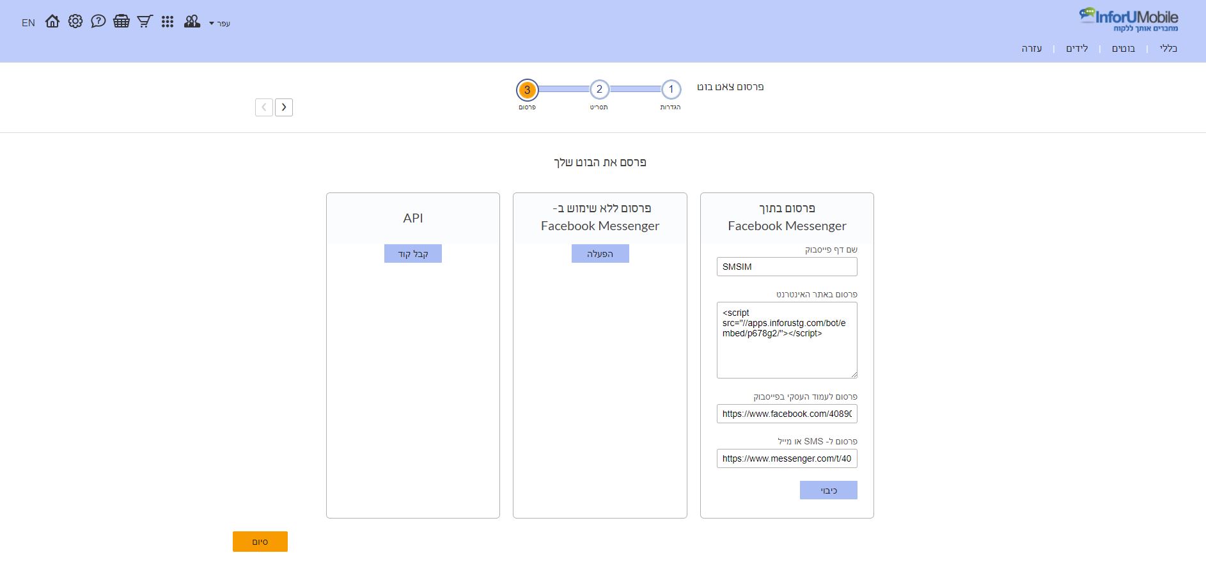Screen dimensions: 1206x578
Task: Click the פרסום באתר האינטרנט label
Action: point(817,295)
